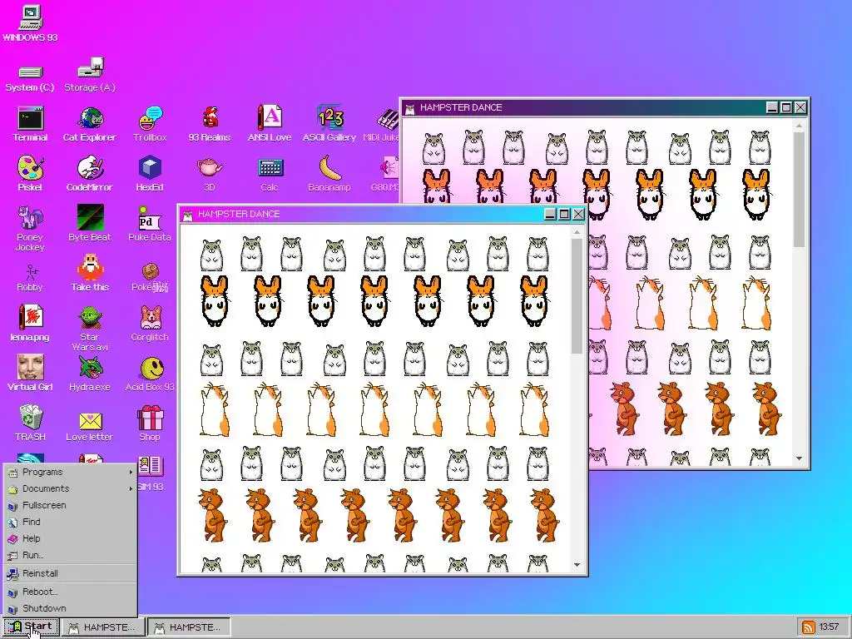Click the RSS feed tray icon
Image resolution: width=852 pixels, height=639 pixels.
(x=809, y=627)
